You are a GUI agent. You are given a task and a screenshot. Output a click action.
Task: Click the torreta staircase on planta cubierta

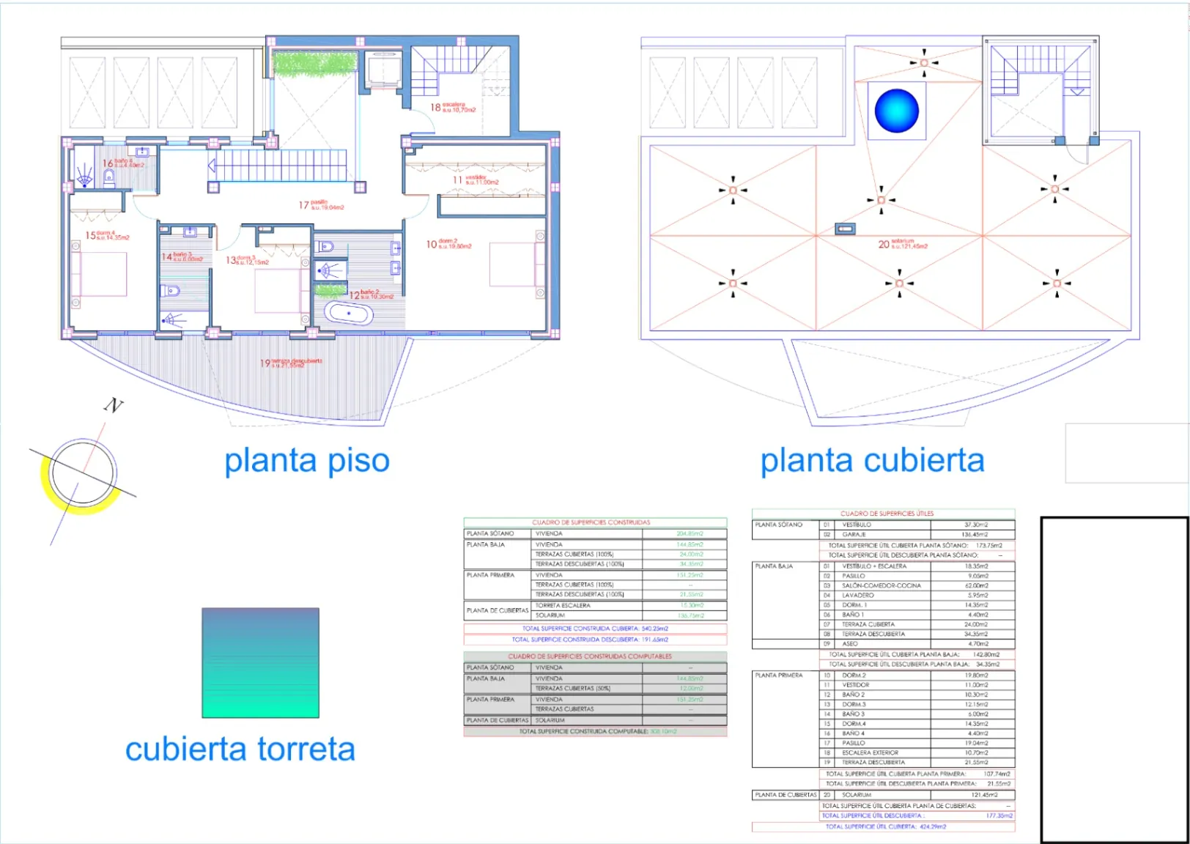pyautogui.click(x=1040, y=70)
